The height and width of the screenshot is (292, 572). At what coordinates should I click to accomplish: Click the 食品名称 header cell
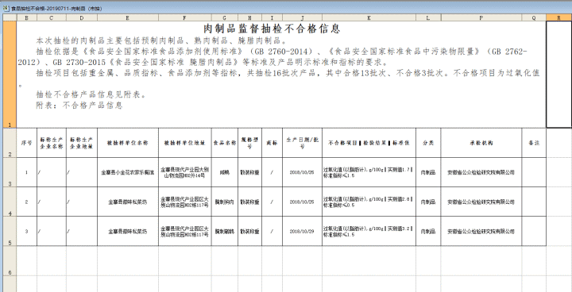pos(225,143)
